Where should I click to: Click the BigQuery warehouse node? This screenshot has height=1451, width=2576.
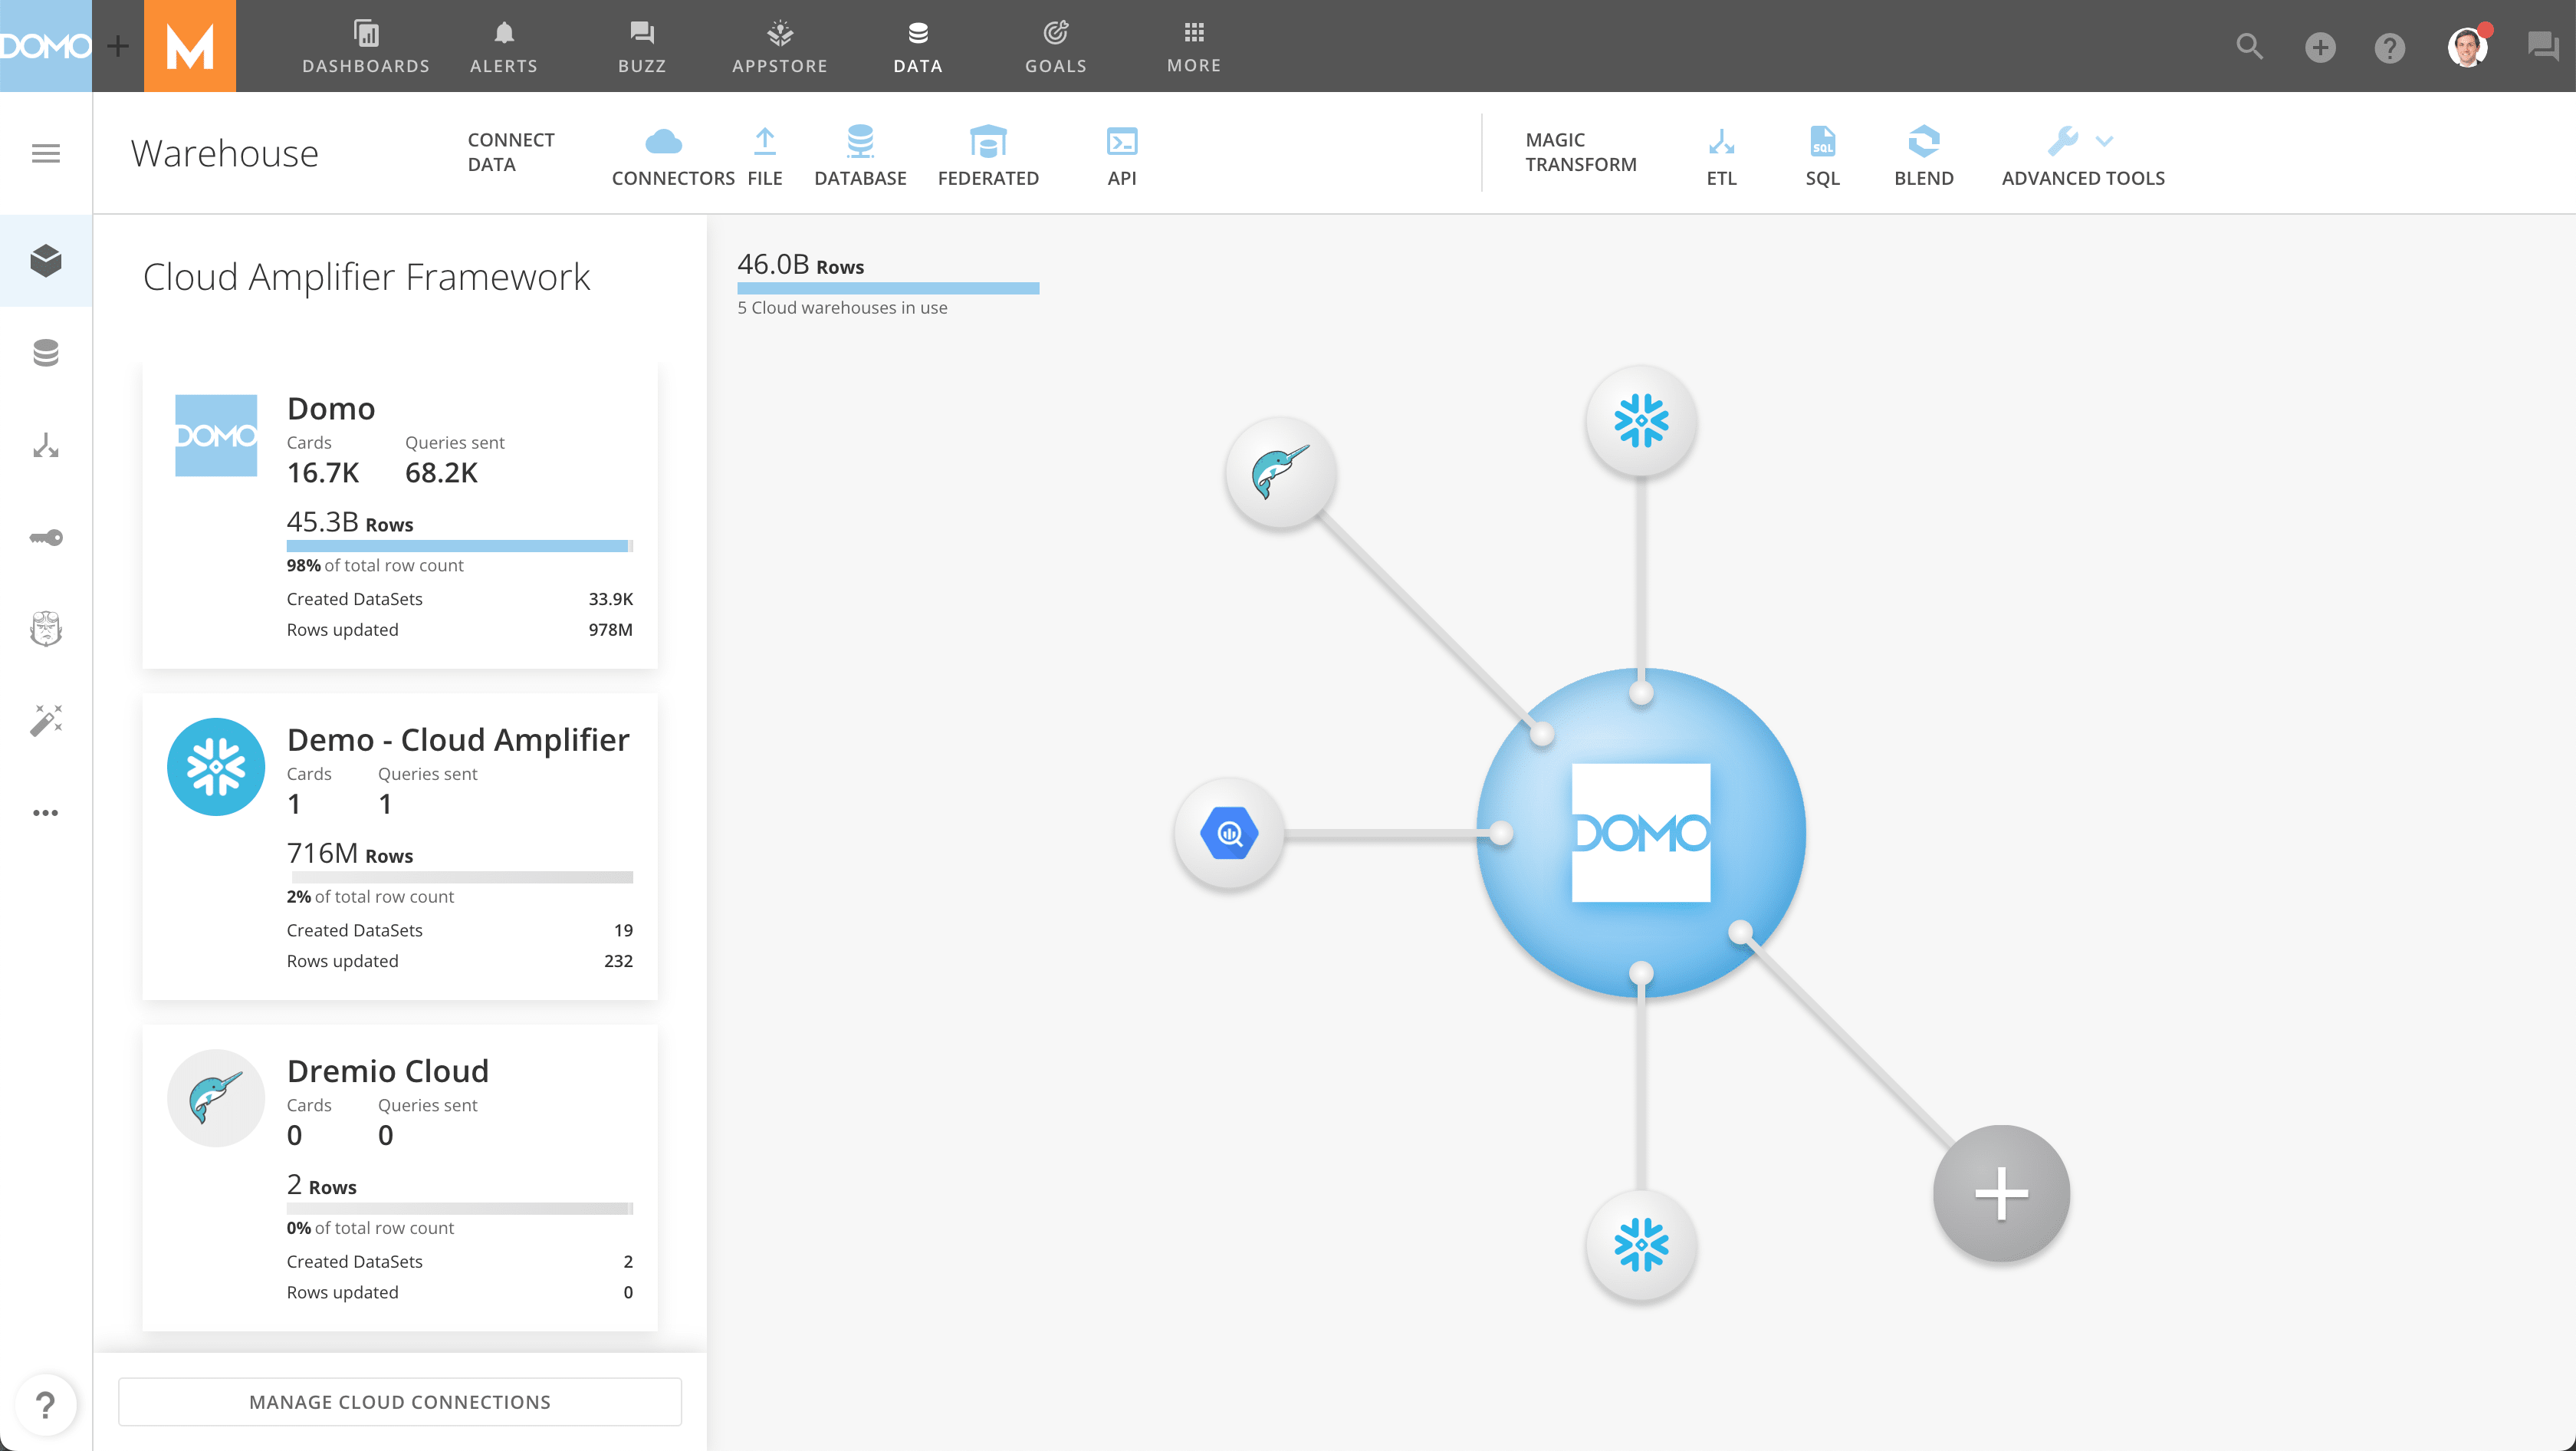coord(1229,833)
